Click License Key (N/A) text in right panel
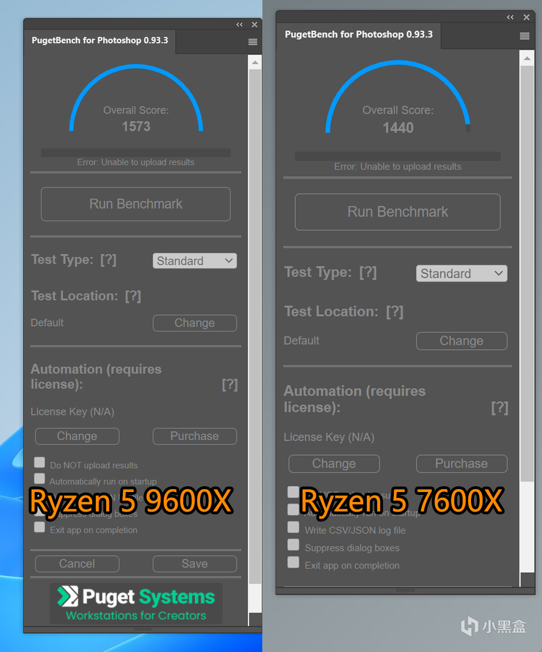542x652 pixels. tap(329, 437)
